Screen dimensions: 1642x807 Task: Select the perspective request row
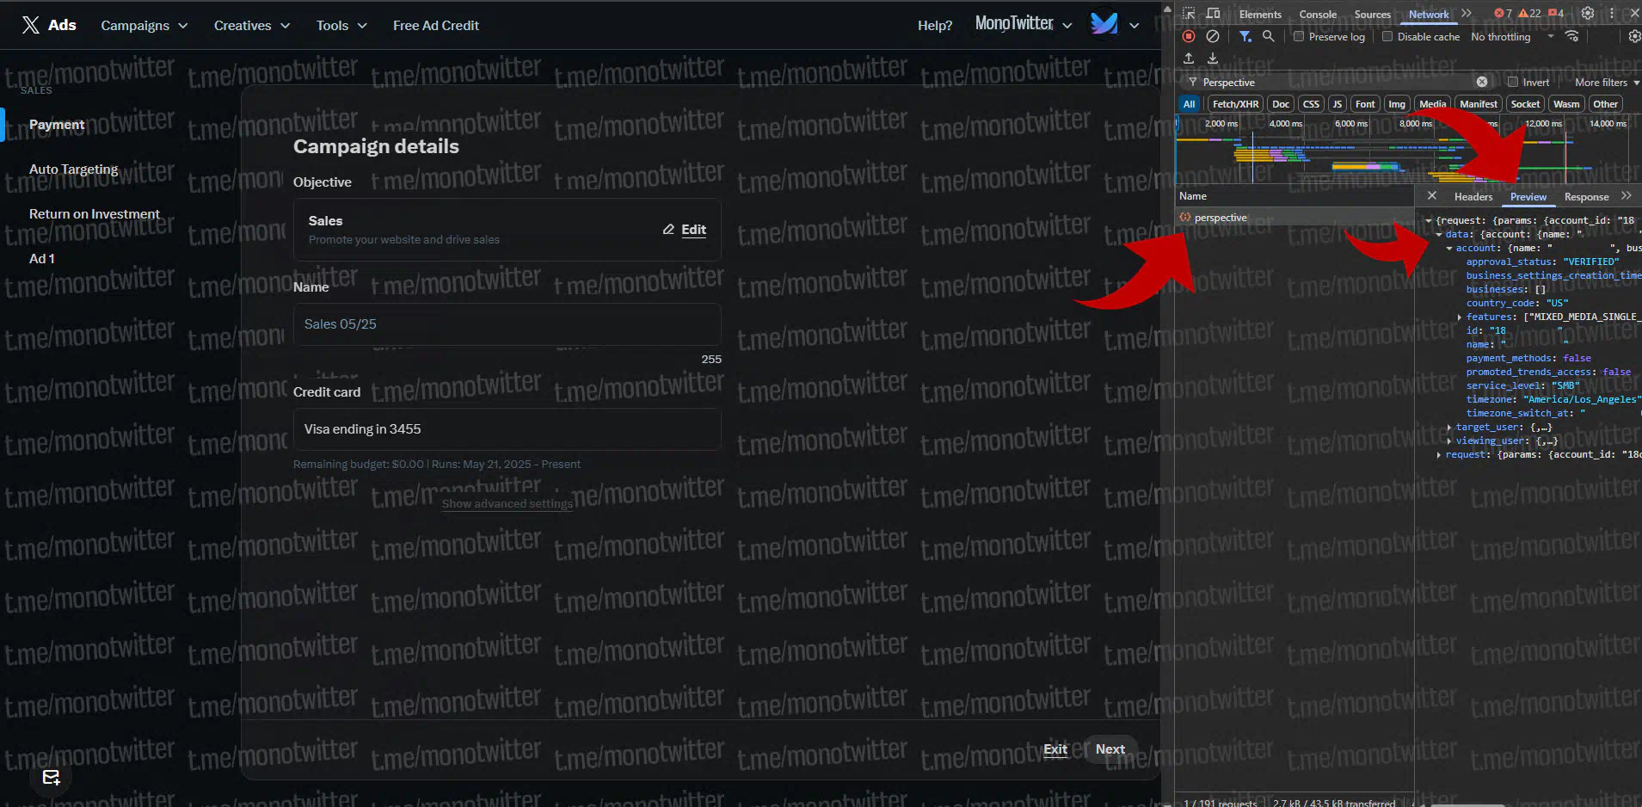(1295, 218)
